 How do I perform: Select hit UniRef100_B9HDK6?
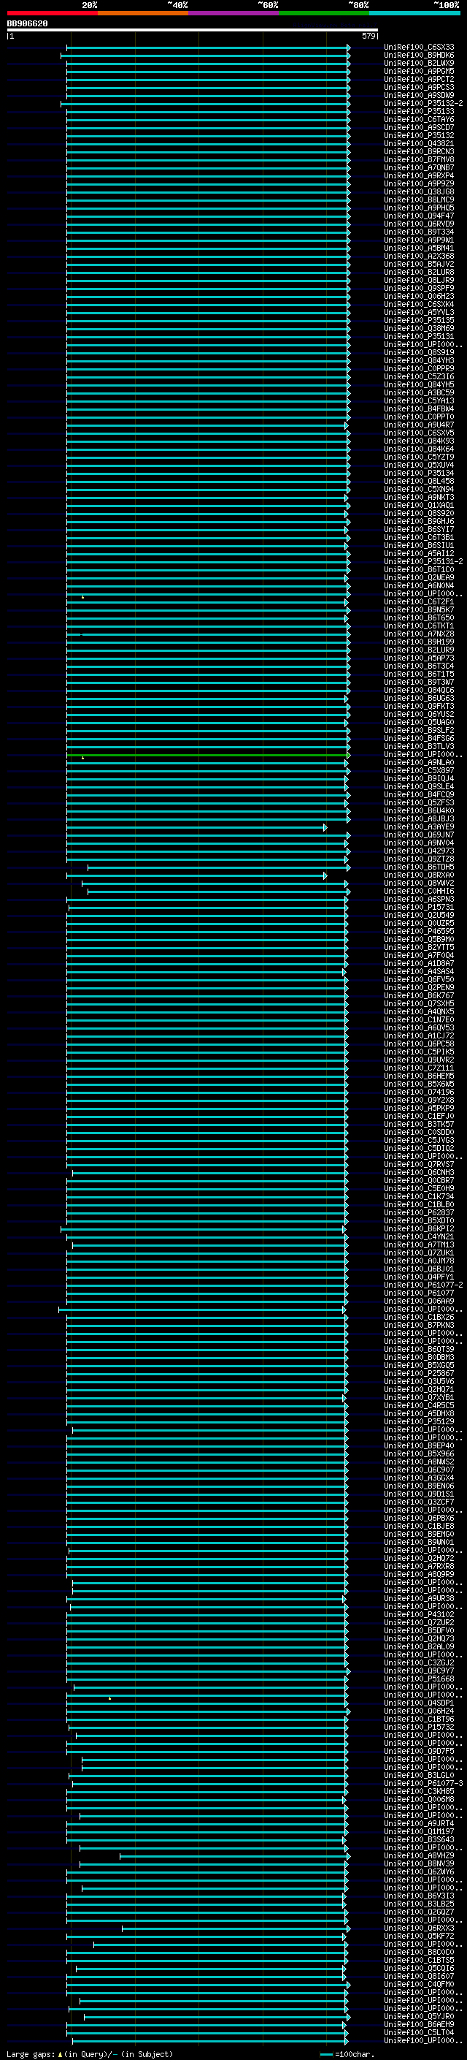(x=419, y=56)
